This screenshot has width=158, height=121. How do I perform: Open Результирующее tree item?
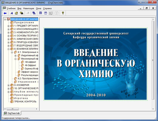tap(29, 75)
